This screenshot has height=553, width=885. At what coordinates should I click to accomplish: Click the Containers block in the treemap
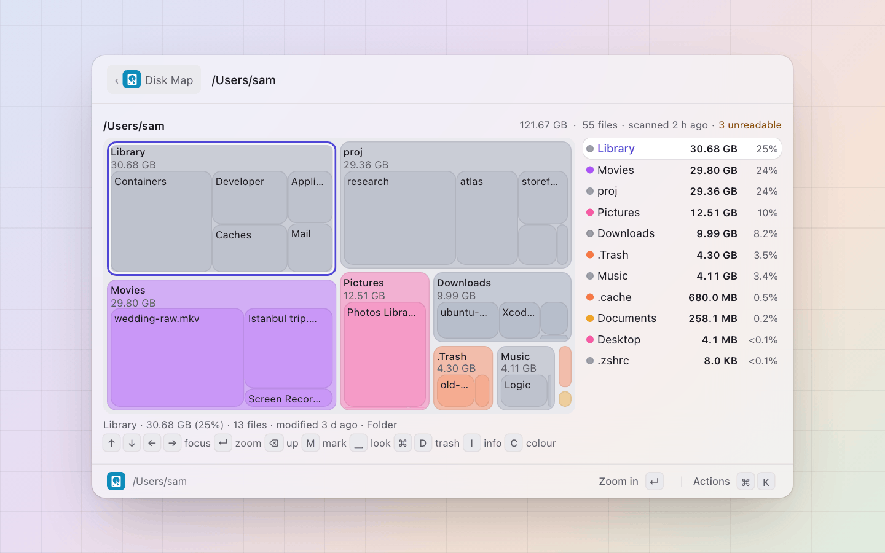(x=161, y=221)
